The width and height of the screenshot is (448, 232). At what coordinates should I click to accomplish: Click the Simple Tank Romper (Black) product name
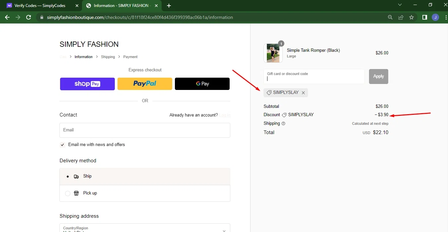[x=313, y=50]
